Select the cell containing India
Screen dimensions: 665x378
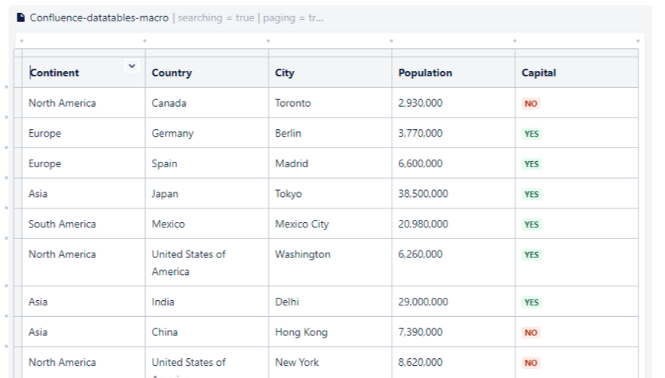tap(163, 302)
